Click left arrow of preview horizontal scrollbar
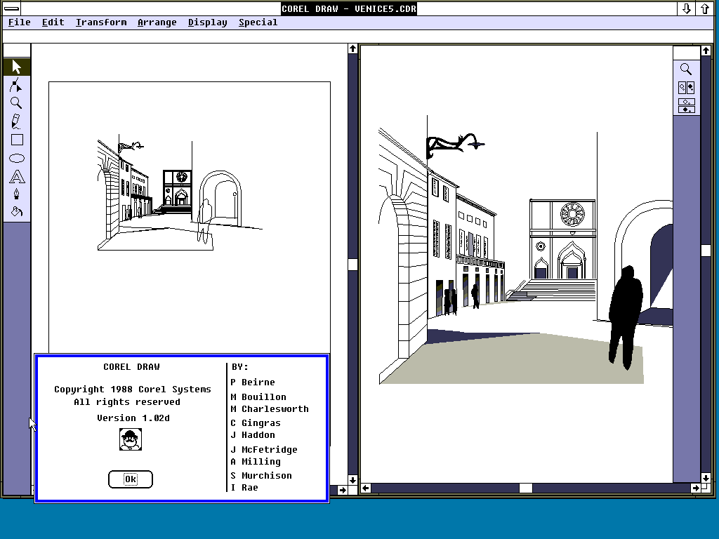The width and height of the screenshot is (719, 539). coord(365,488)
